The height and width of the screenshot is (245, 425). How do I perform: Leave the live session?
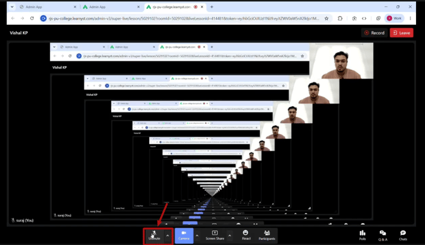pos(402,33)
